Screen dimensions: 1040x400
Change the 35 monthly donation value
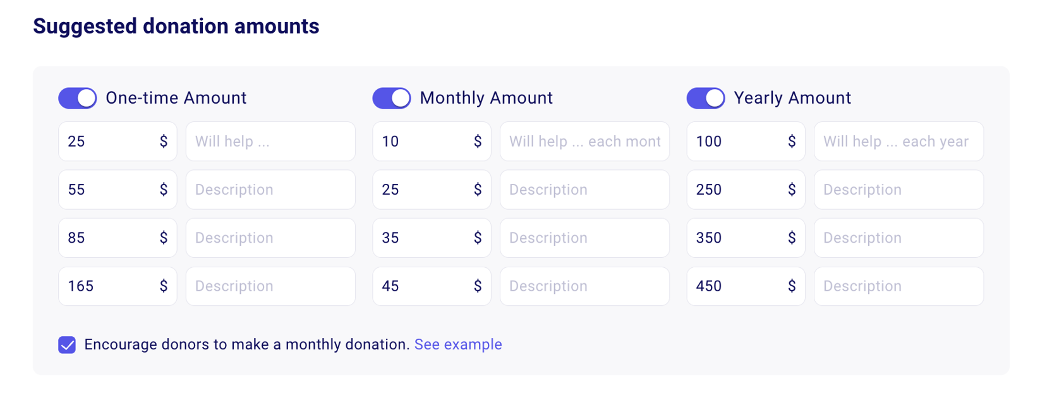tap(421, 238)
